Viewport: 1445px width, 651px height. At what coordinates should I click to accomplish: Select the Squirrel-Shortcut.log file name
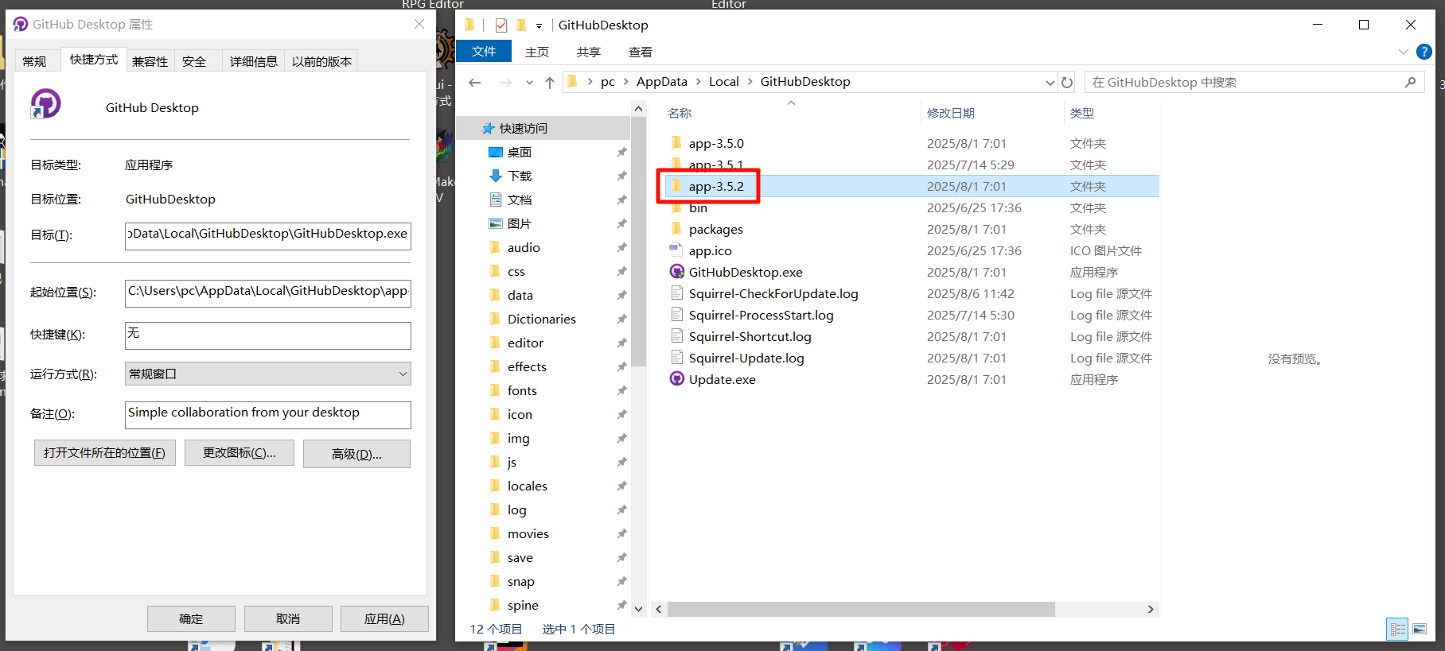click(750, 336)
